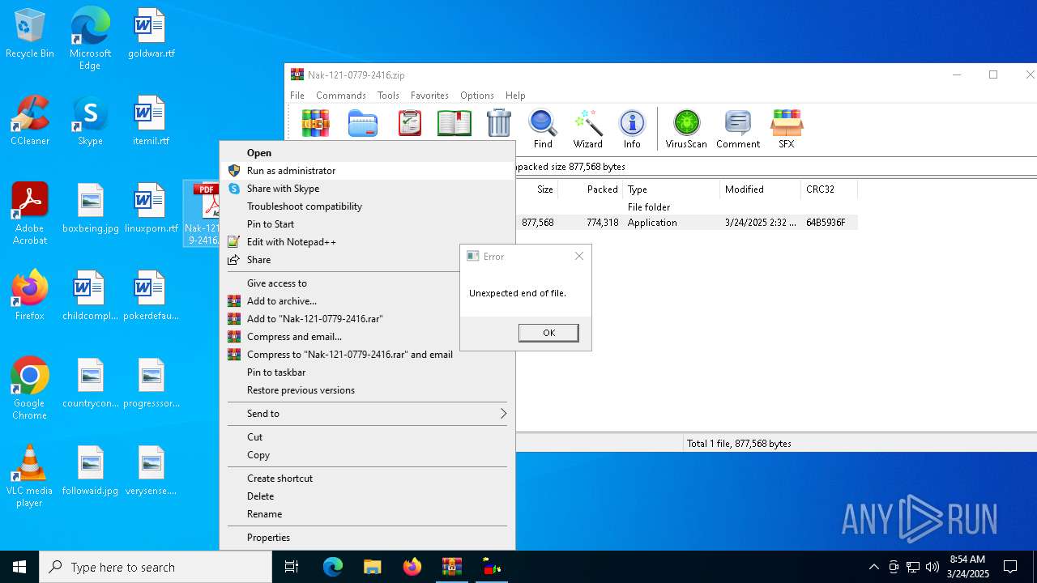Image resolution: width=1037 pixels, height=583 pixels.
Task: Click the WinRAR Test clipboard icon
Action: click(x=410, y=124)
